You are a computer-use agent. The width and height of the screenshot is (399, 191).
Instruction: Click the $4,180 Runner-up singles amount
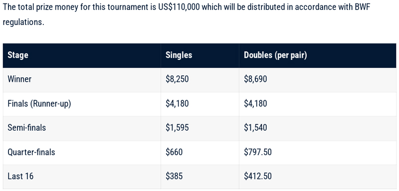point(177,104)
